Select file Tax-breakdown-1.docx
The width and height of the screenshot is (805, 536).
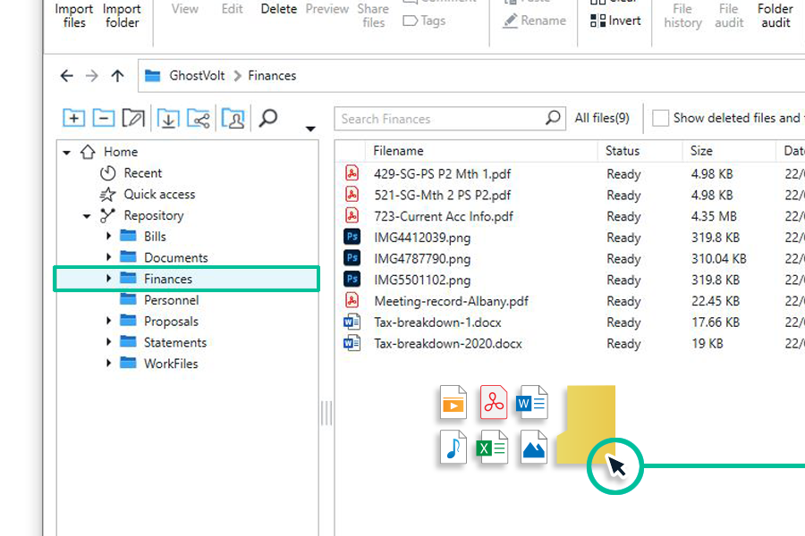pyautogui.click(x=437, y=322)
